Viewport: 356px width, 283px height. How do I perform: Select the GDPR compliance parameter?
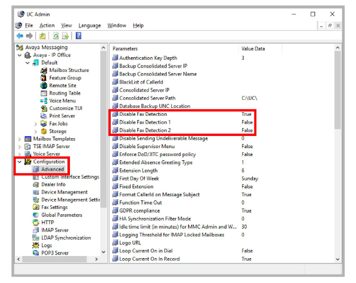pos(139,211)
